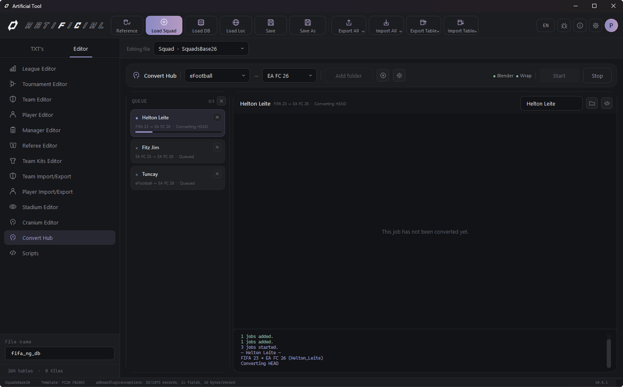Viewport: 623px width, 387px height.
Task: Click the Load Loc globe icon
Action: (x=236, y=22)
